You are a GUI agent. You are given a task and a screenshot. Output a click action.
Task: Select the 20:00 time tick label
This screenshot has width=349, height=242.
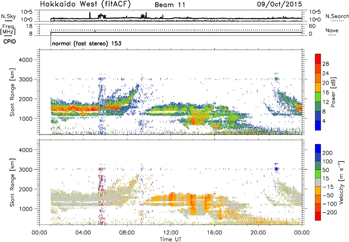point(258,233)
